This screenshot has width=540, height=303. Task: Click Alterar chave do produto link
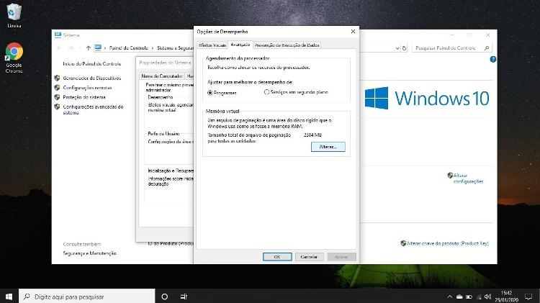pyautogui.click(x=447, y=243)
